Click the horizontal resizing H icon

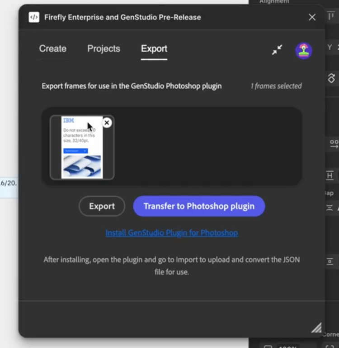click(x=330, y=175)
